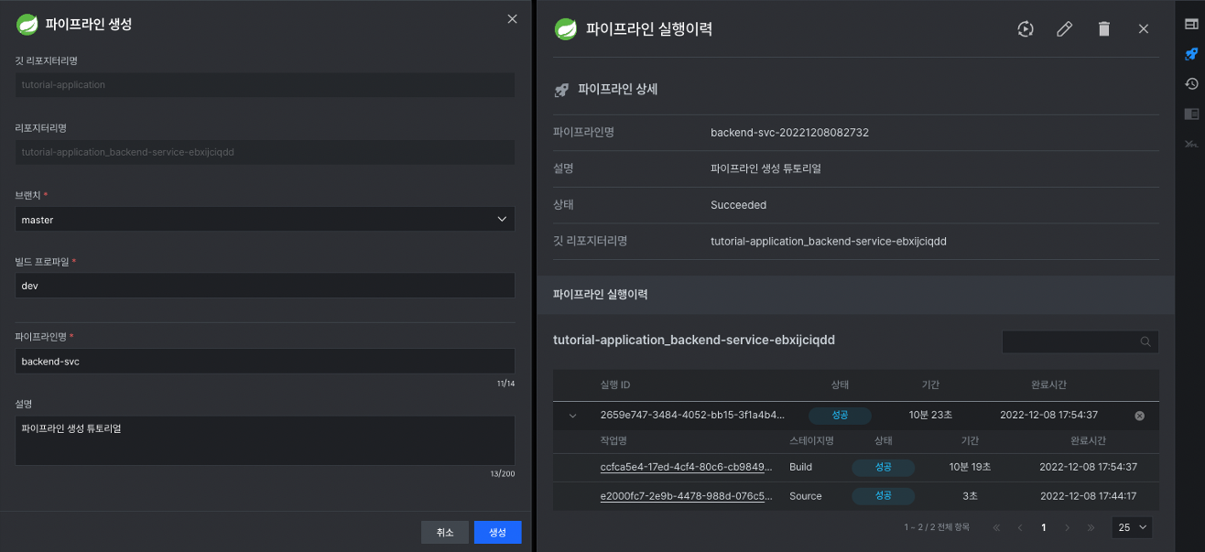
Task: Click the completion time 2022-12-08 17:44:17
Action: [x=1088, y=496]
